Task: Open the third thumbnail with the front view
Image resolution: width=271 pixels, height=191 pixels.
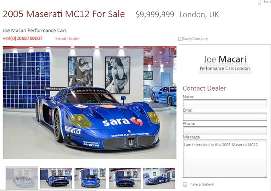Action: coord(90,178)
